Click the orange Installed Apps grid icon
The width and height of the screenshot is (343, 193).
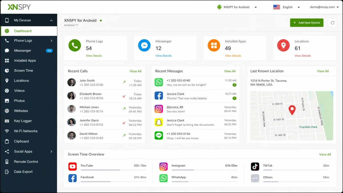pyautogui.click(x=214, y=45)
